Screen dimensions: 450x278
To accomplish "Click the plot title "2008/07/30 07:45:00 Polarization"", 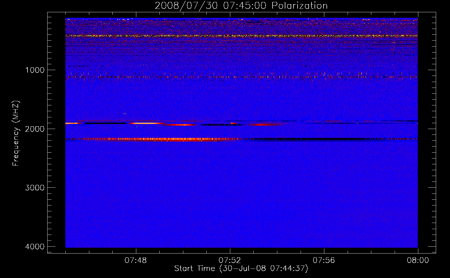I will click(x=241, y=6).
